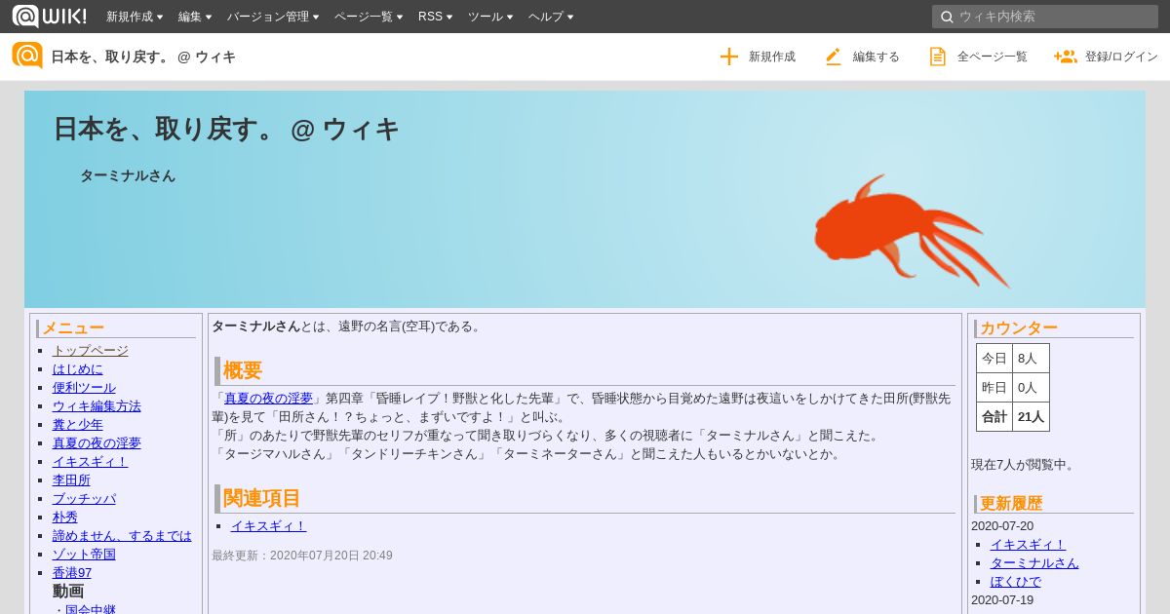Screen dimensions: 1170x614
Task: Expand the ページ一覧 menu
Action: tap(369, 17)
